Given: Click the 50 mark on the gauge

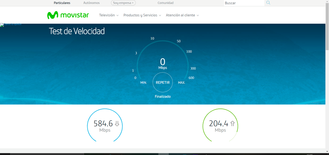Looking at the screenshot, I should (179, 41).
